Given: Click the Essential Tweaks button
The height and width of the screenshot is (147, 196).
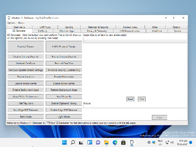Looking at the screenshot, I should coord(25,46).
